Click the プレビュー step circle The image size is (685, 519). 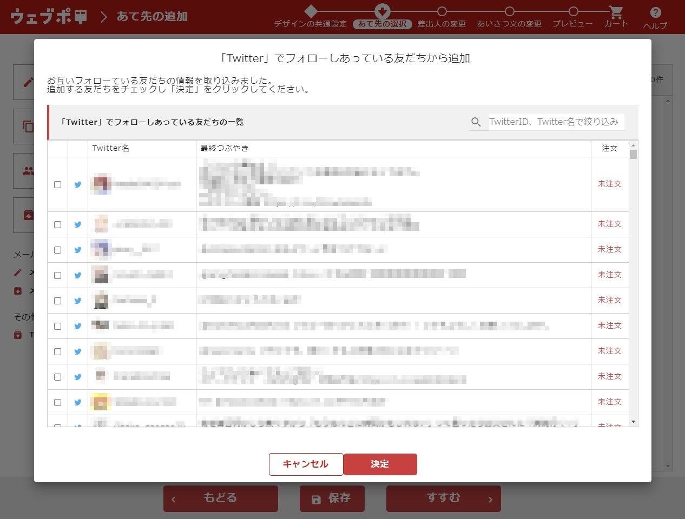coord(574,11)
